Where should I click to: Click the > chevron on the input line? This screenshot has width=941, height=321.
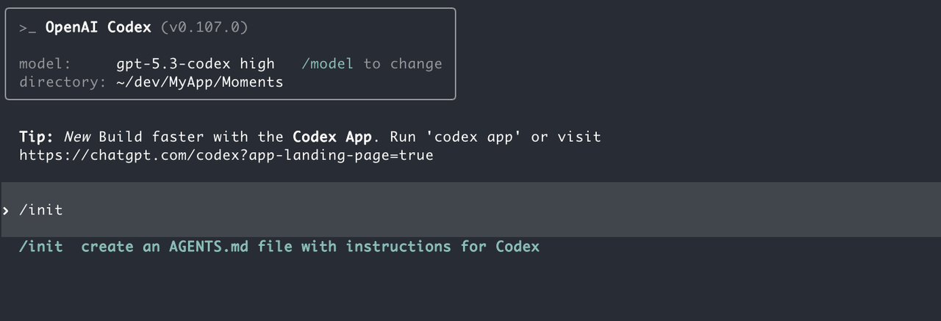point(6,211)
